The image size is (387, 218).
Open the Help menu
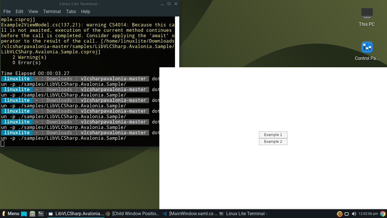point(85,11)
